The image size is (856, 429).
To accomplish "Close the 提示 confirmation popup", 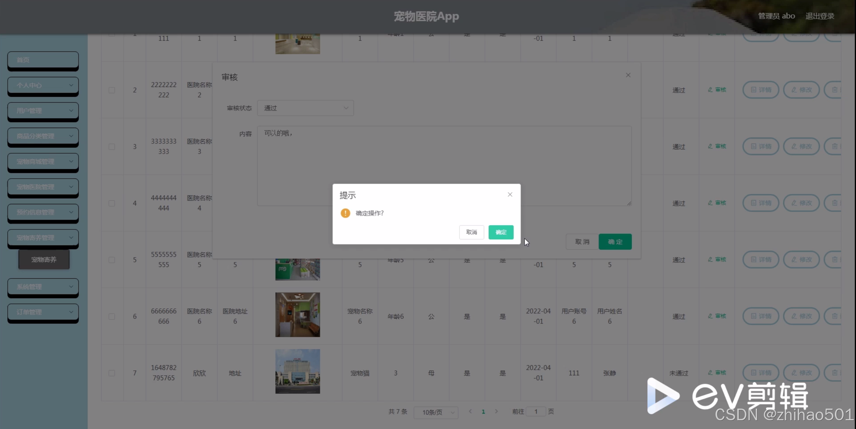I will click(510, 194).
